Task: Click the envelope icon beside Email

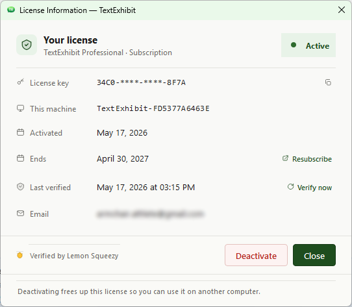Action: 20,213
